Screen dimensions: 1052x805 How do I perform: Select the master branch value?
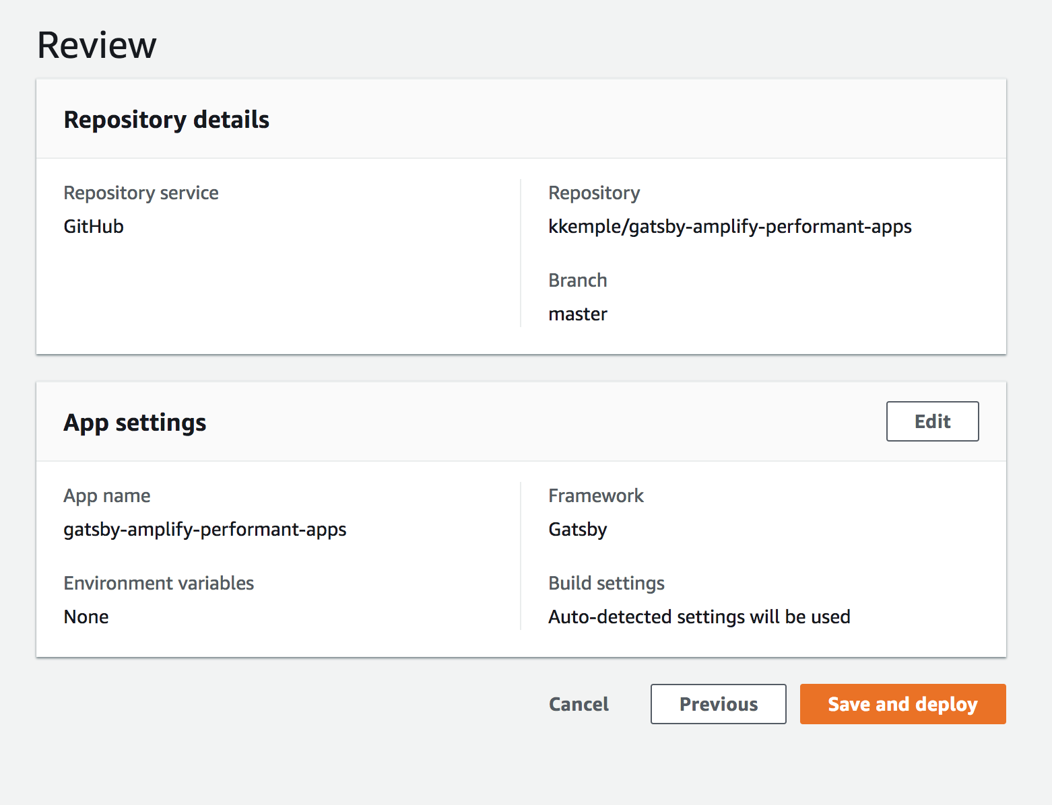[x=578, y=314]
